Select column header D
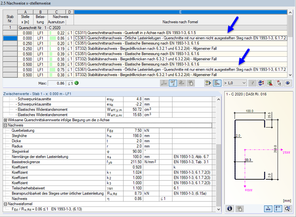Image resolution: width=296 pixels, height=217 pixels. pos(70,12)
